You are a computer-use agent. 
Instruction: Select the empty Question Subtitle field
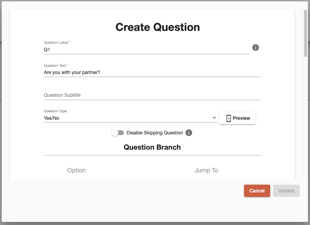(152, 95)
